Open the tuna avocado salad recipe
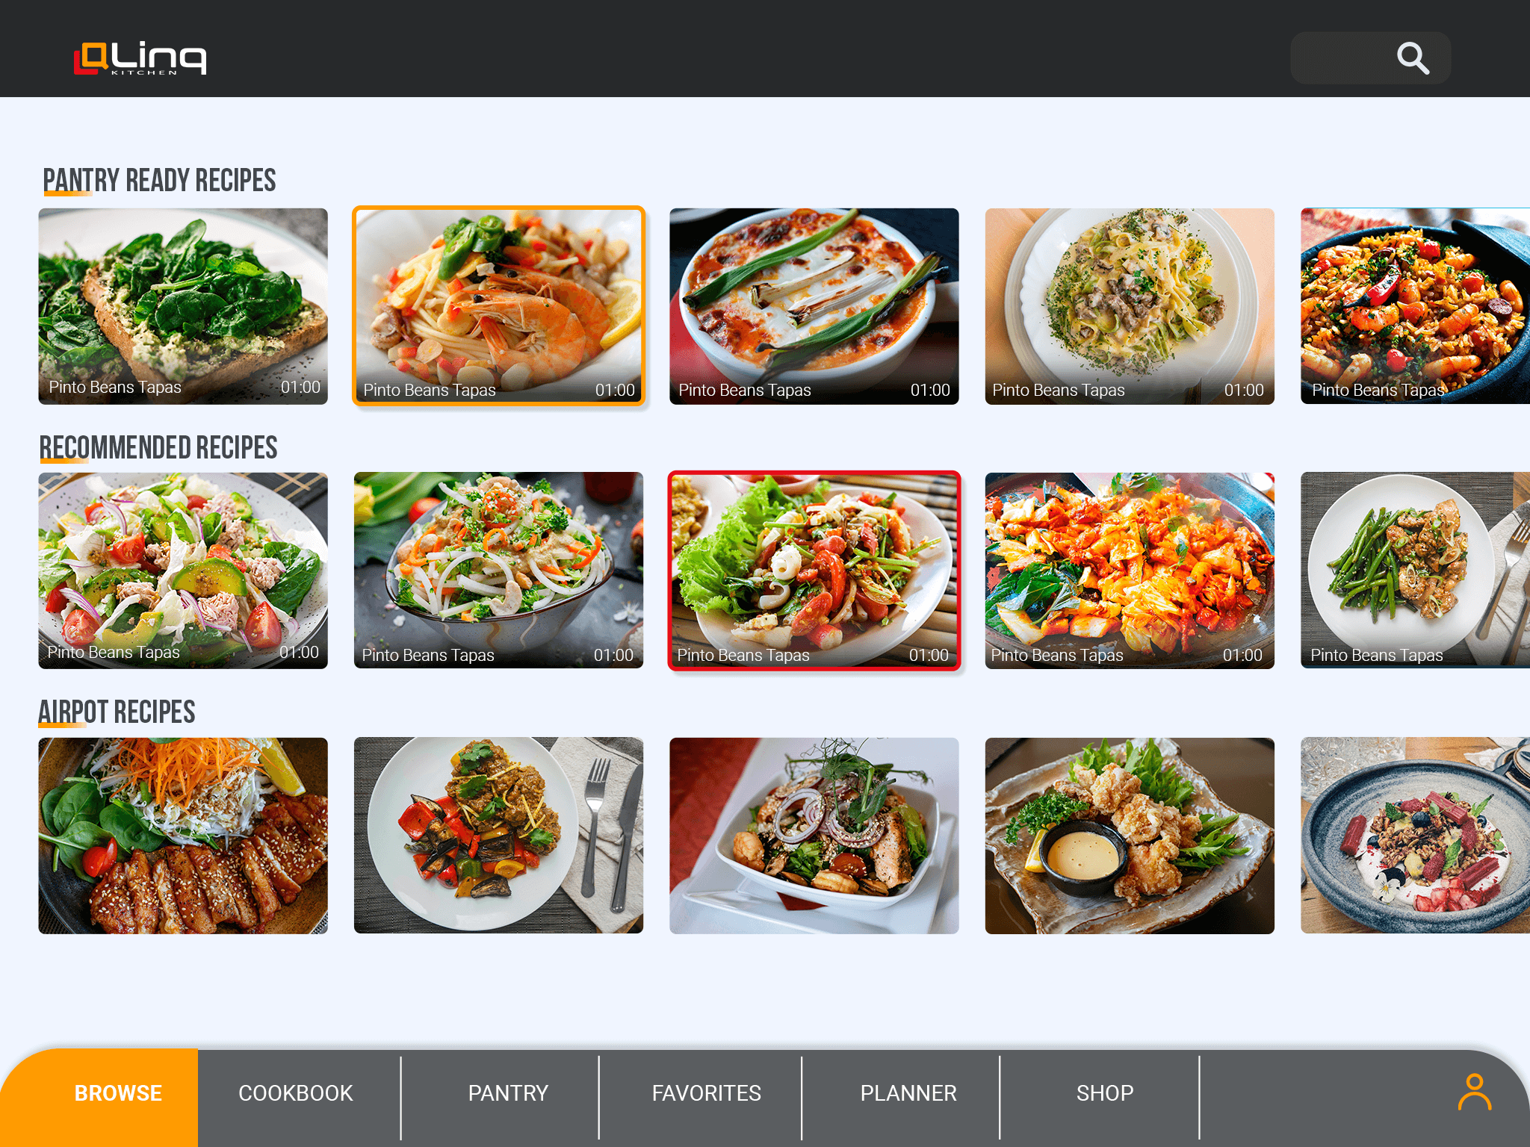Viewport: 1530px width, 1147px height. [x=183, y=571]
